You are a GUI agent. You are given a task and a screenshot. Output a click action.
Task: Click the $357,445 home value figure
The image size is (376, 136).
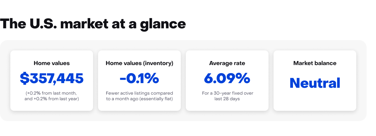[52, 78]
